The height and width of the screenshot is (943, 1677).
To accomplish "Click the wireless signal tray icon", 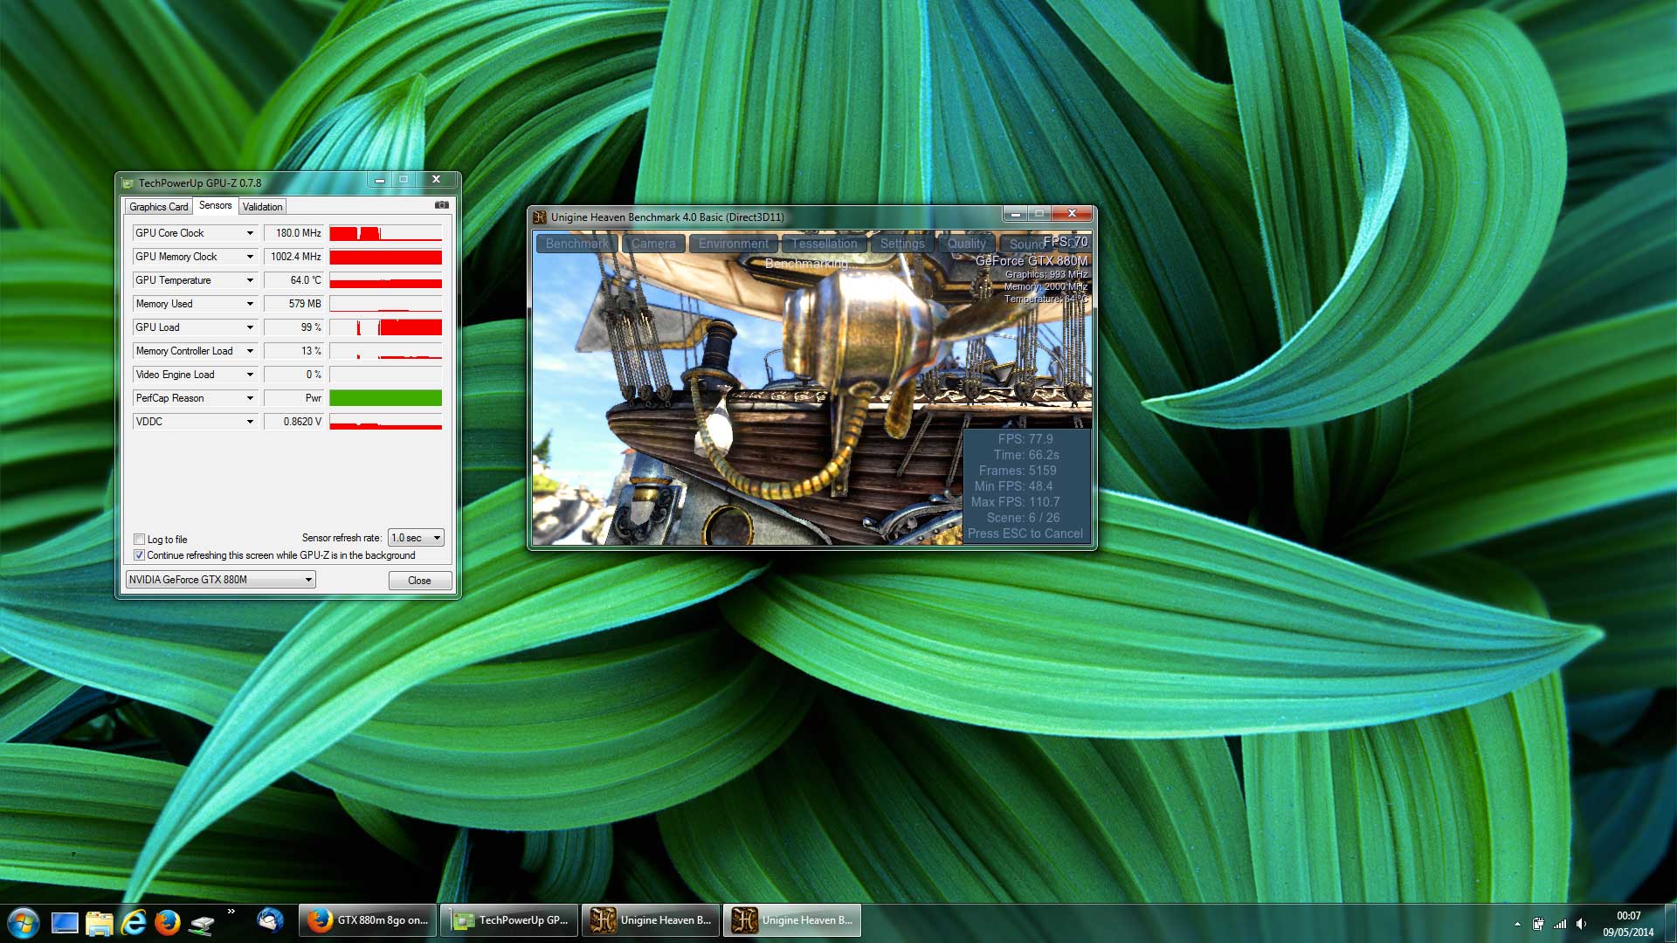I will [1560, 924].
